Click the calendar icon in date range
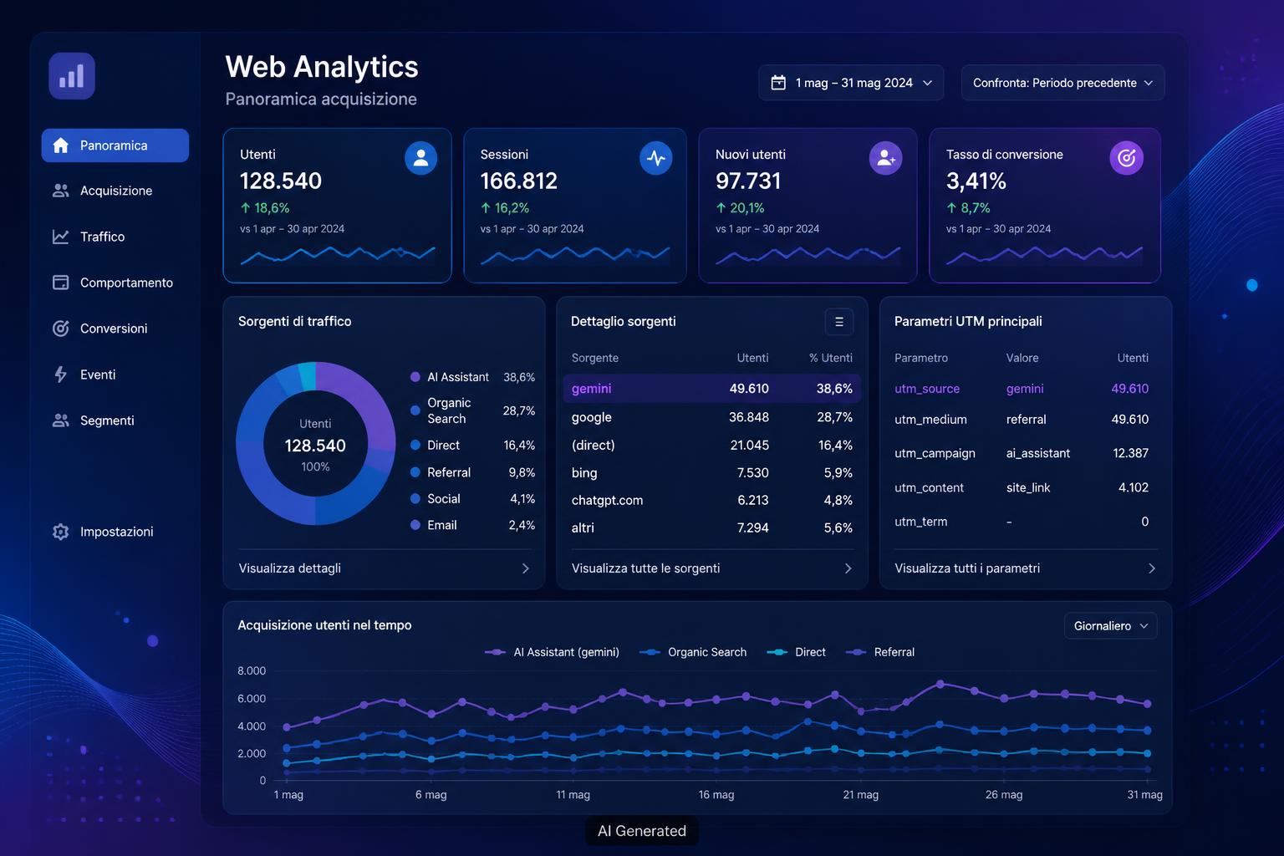Viewport: 1284px width, 856px height. tap(778, 83)
